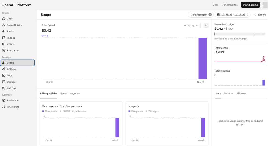Screen dimensions: 272x146
Task: Open the Chat icon in sidebar
Action: coord(4,19)
